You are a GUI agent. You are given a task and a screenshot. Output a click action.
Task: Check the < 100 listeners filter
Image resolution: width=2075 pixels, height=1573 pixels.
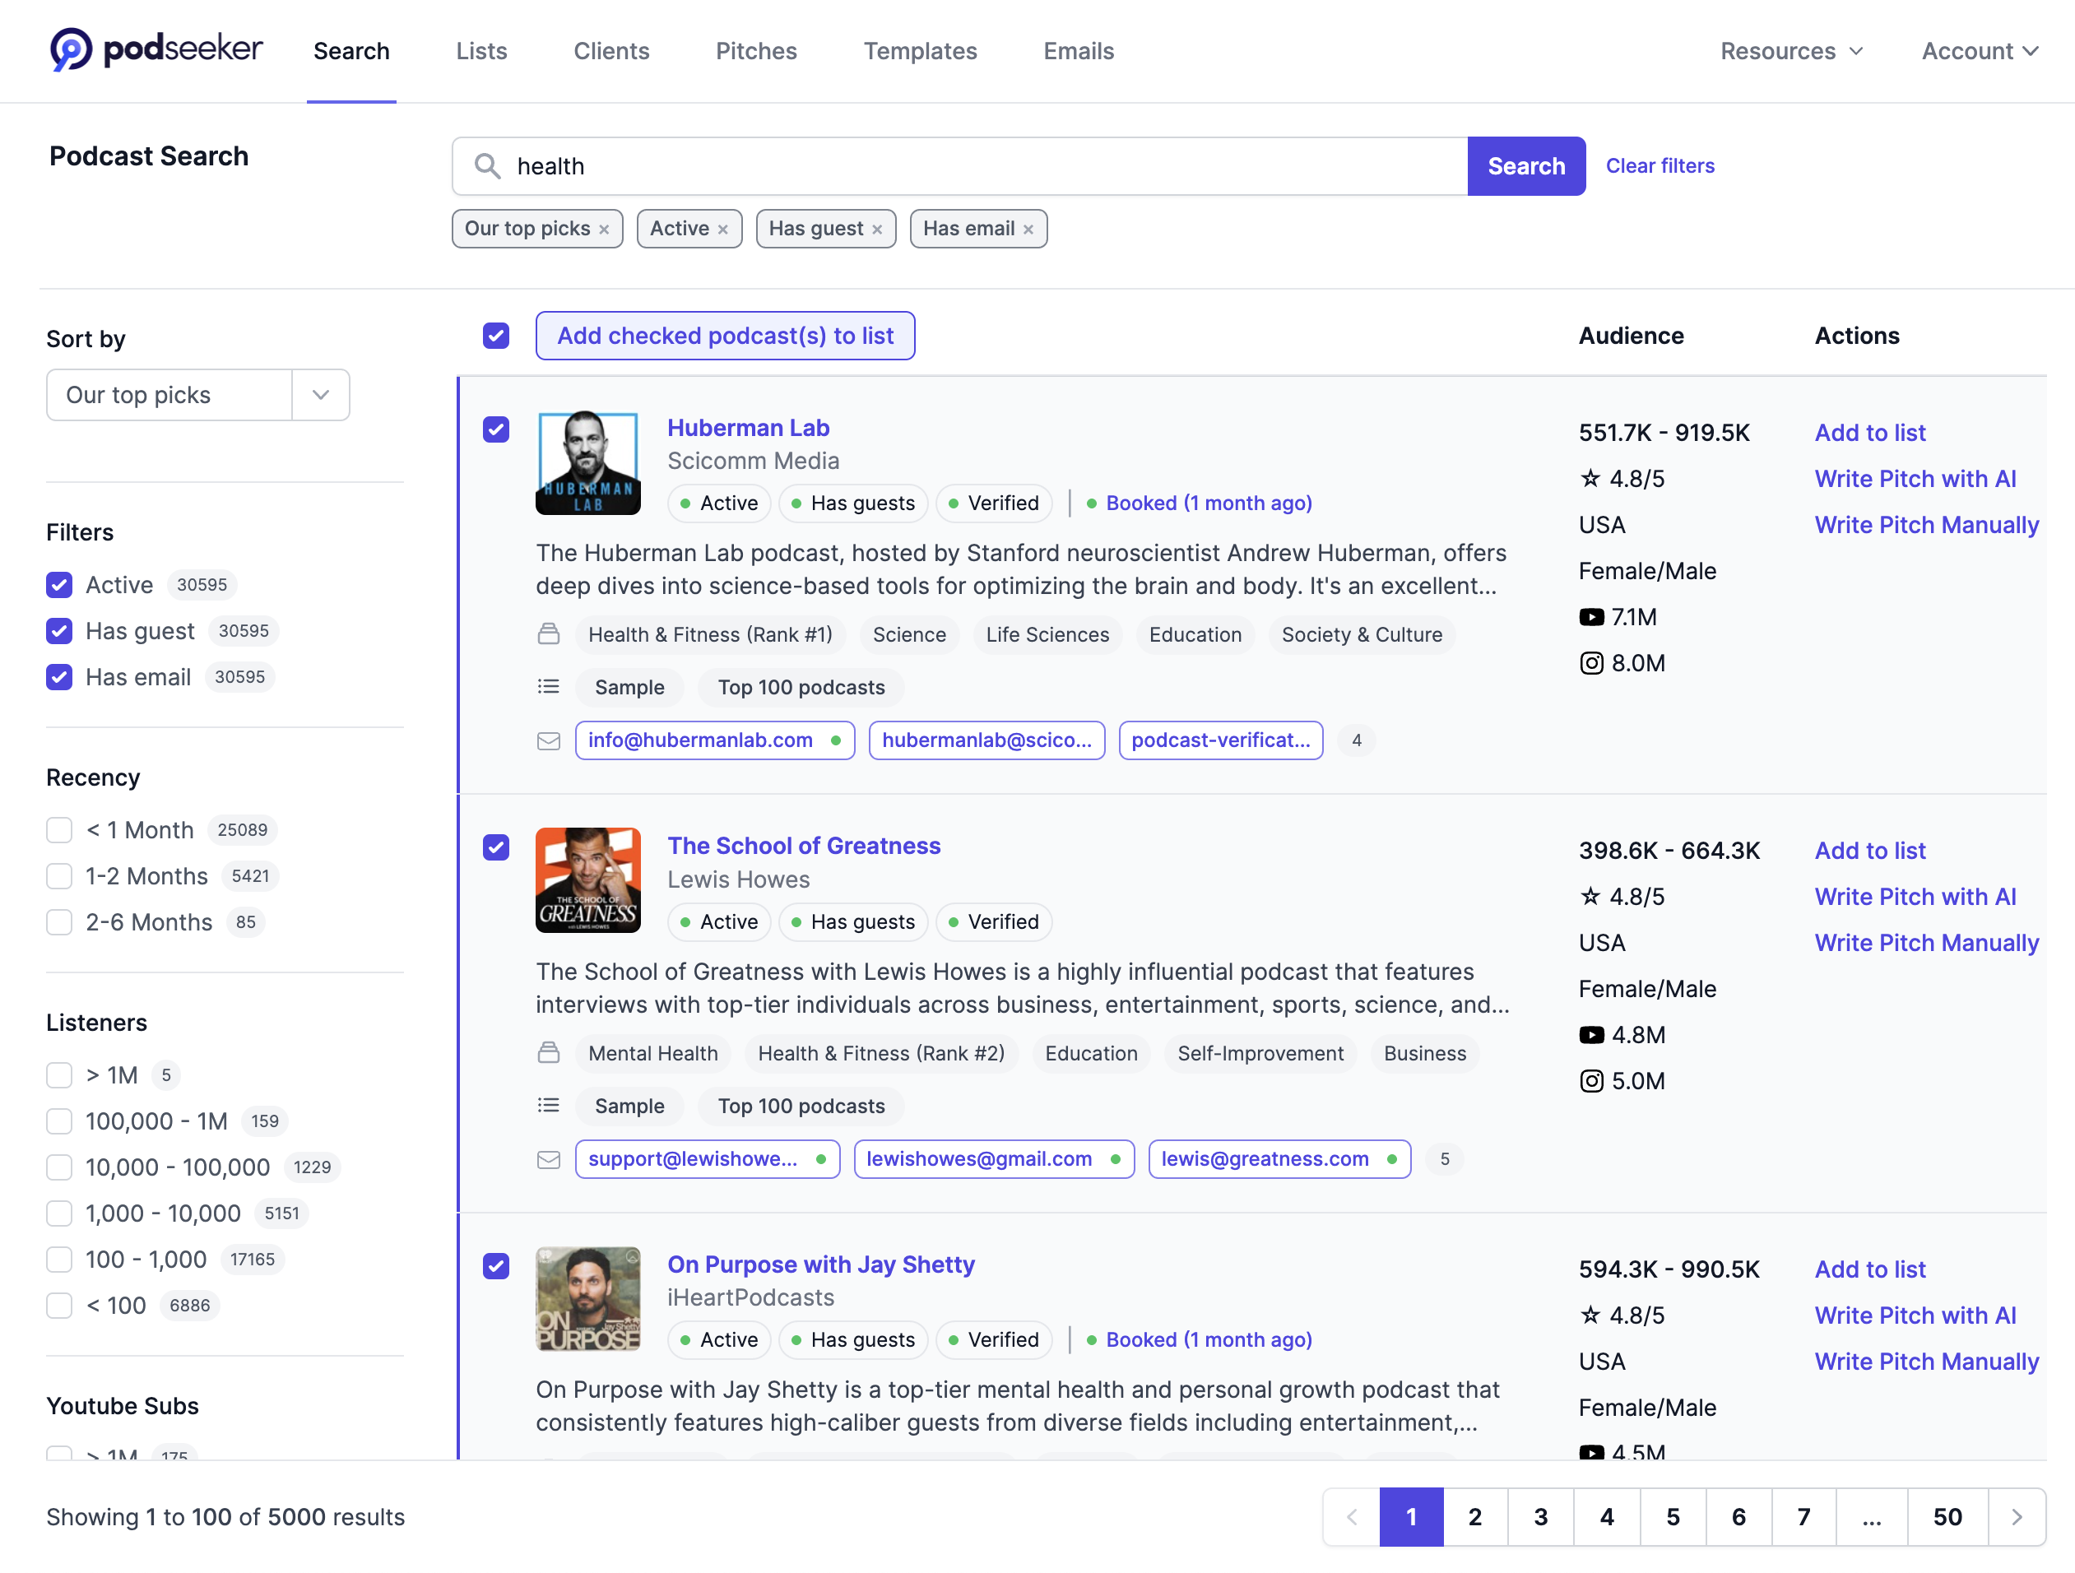click(59, 1306)
